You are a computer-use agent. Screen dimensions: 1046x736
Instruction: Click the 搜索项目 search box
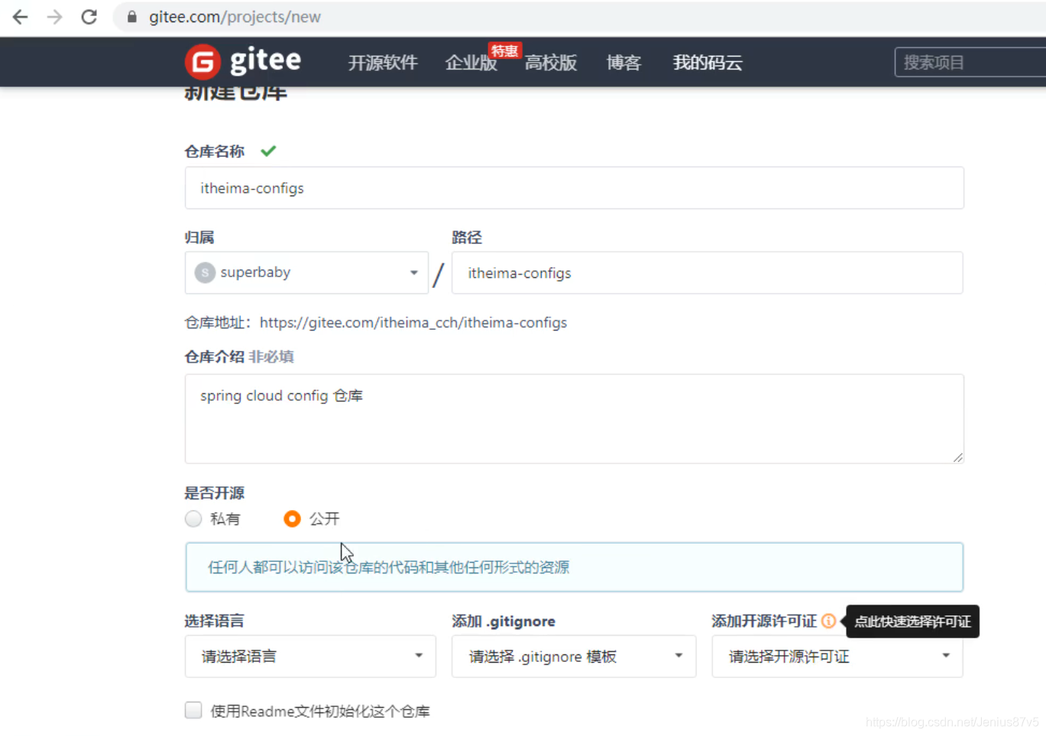[970, 63]
